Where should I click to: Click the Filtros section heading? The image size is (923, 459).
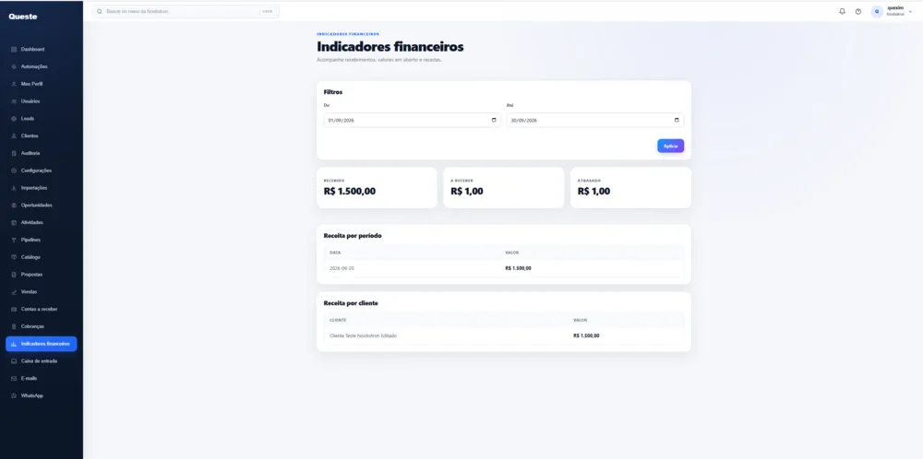pyautogui.click(x=333, y=92)
